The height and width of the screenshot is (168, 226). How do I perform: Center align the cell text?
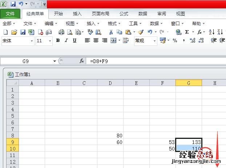click(96, 40)
